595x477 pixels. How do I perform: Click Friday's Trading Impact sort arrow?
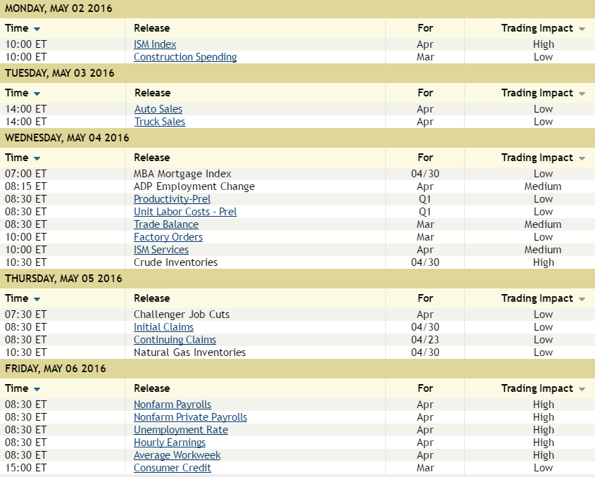[582, 389]
